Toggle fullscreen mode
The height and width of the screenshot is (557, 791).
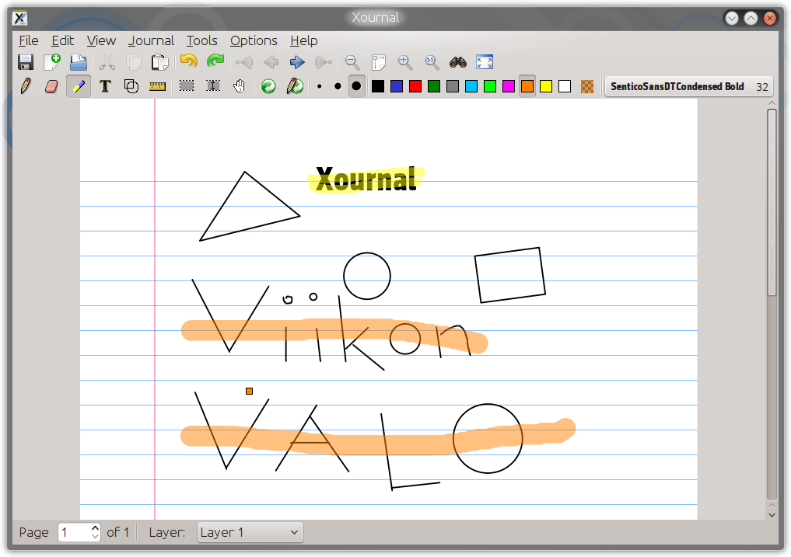485,62
